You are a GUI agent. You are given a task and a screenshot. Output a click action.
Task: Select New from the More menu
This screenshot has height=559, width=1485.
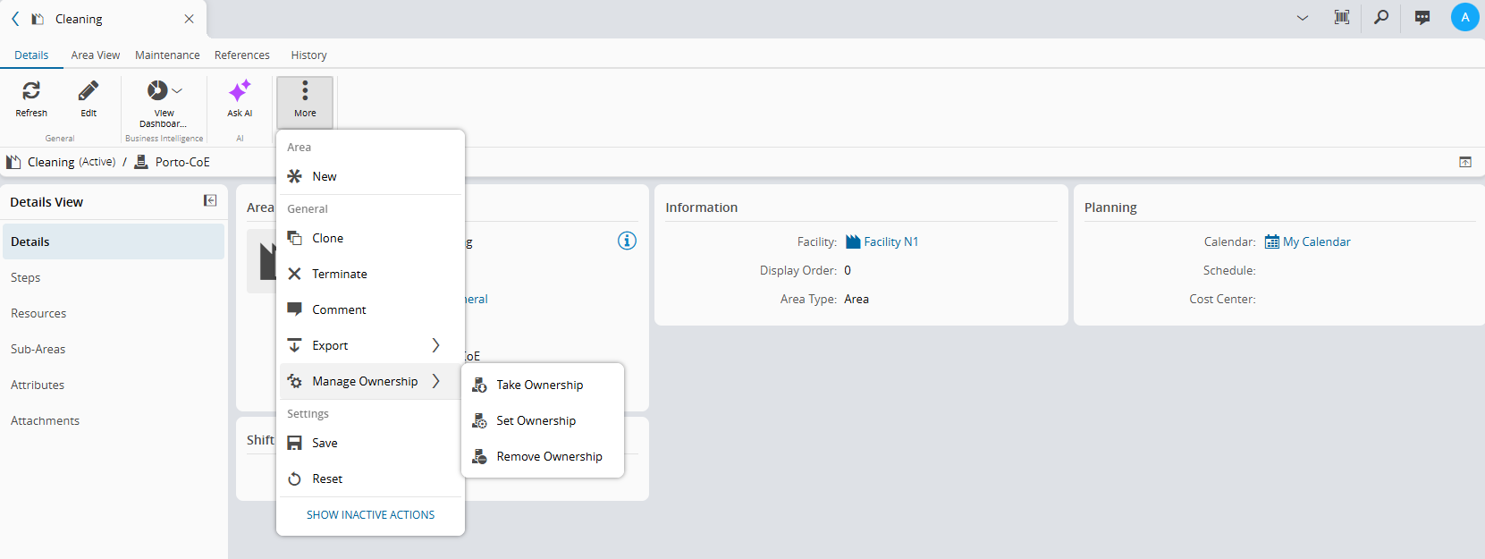point(371,176)
